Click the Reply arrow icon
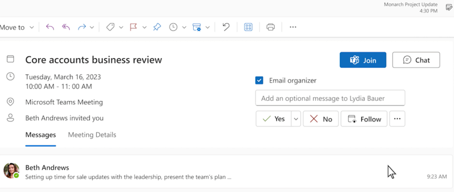The width and height of the screenshot is (454, 192). [50, 27]
